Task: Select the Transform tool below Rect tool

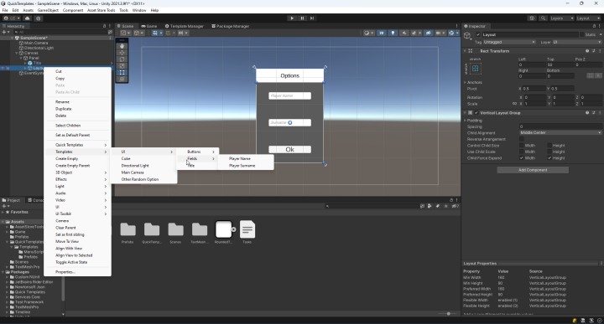Action: point(122,79)
